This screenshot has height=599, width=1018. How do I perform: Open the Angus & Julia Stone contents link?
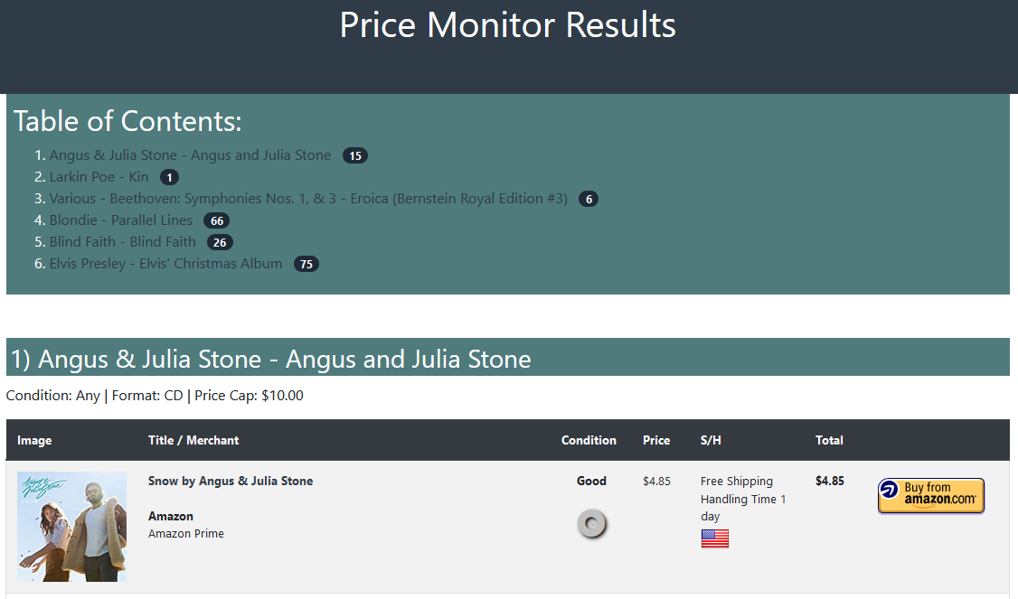[190, 155]
